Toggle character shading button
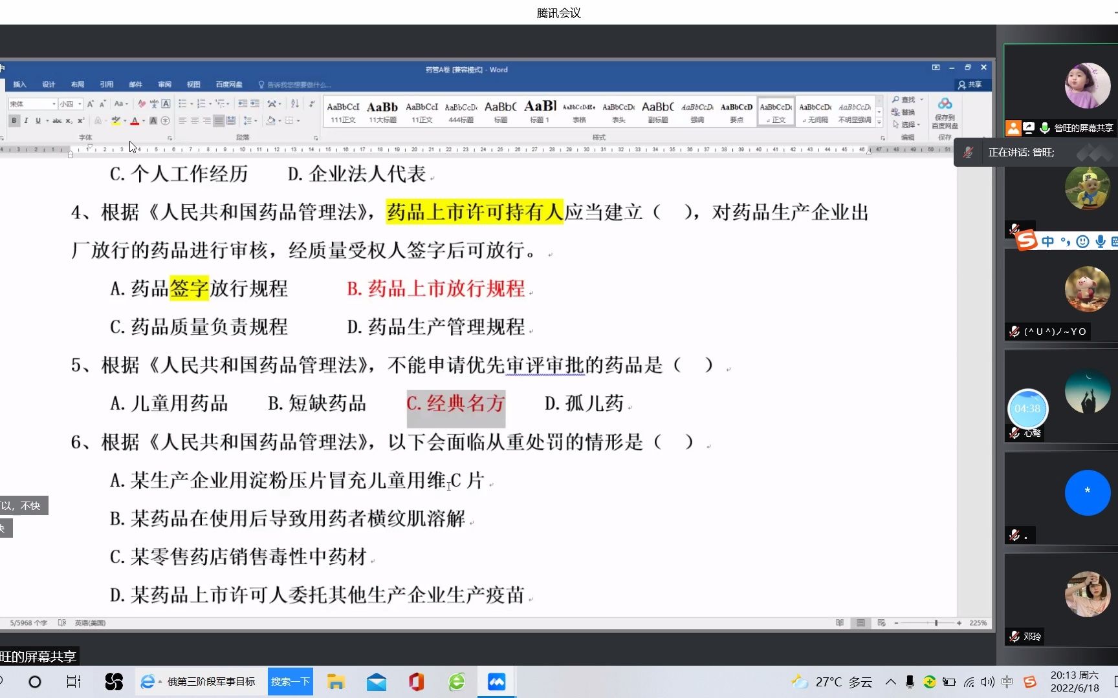Screen dimensions: 1118x698 [153, 121]
